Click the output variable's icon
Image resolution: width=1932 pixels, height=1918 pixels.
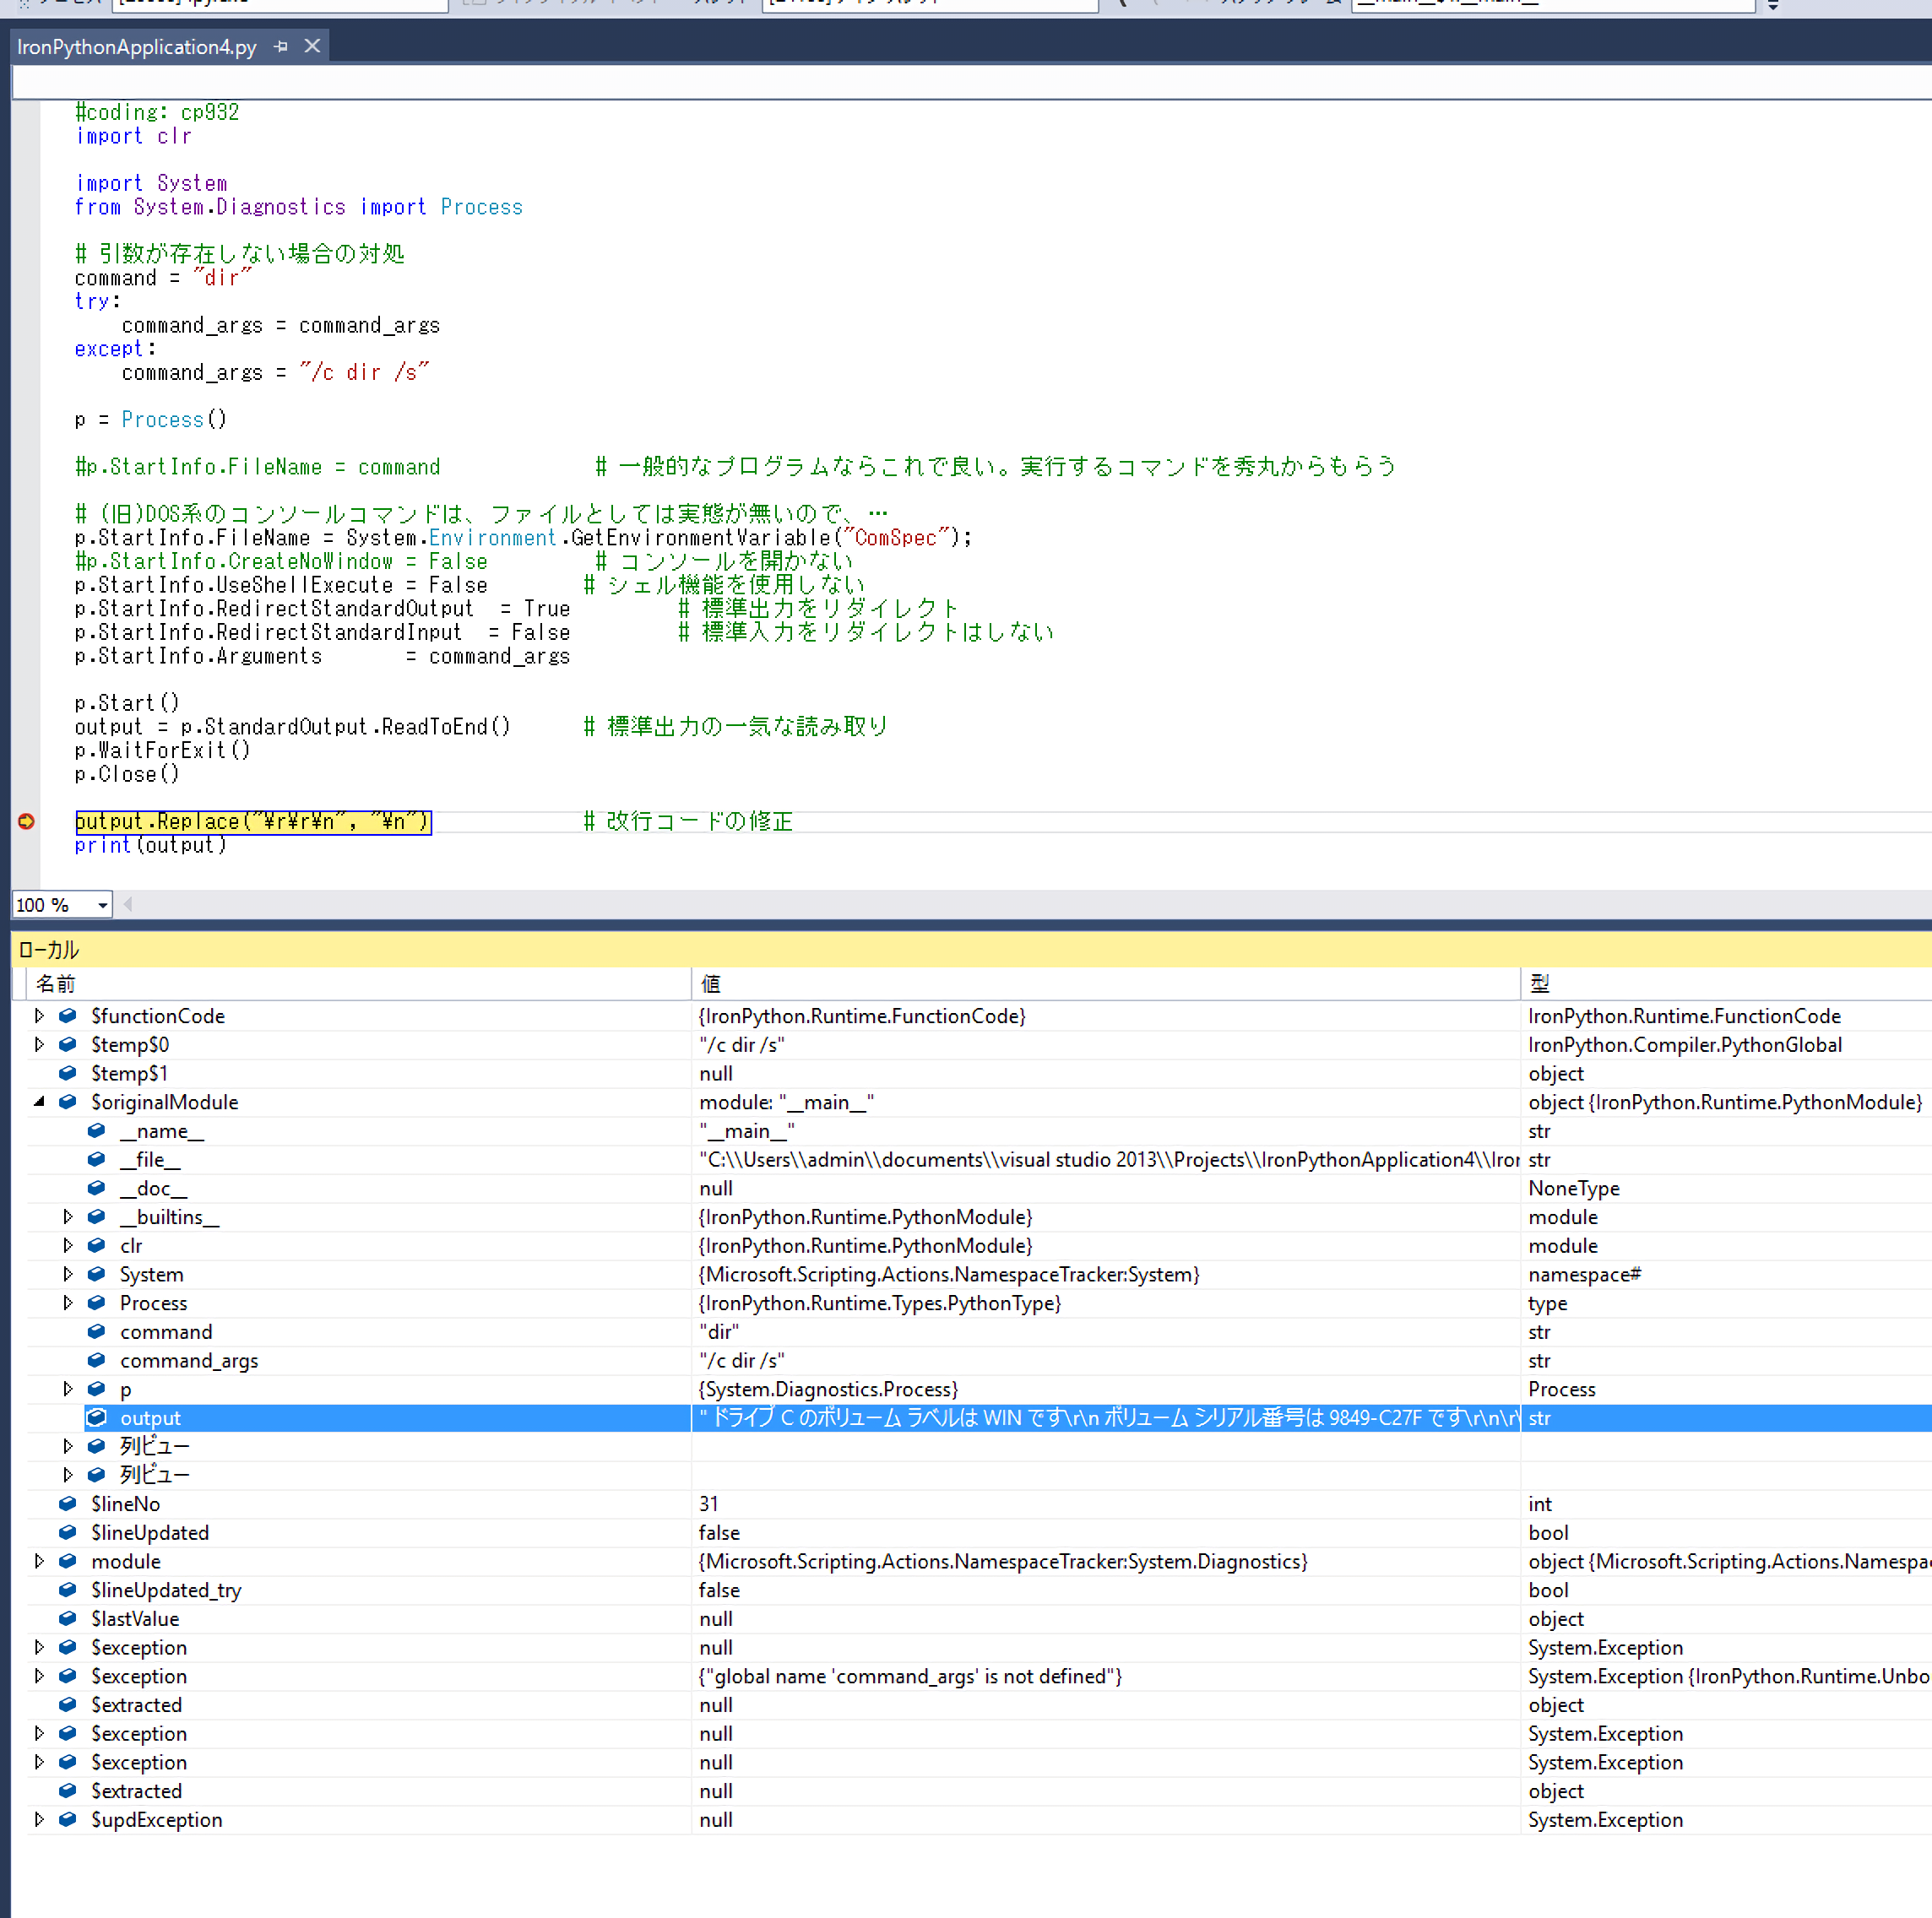point(96,1417)
